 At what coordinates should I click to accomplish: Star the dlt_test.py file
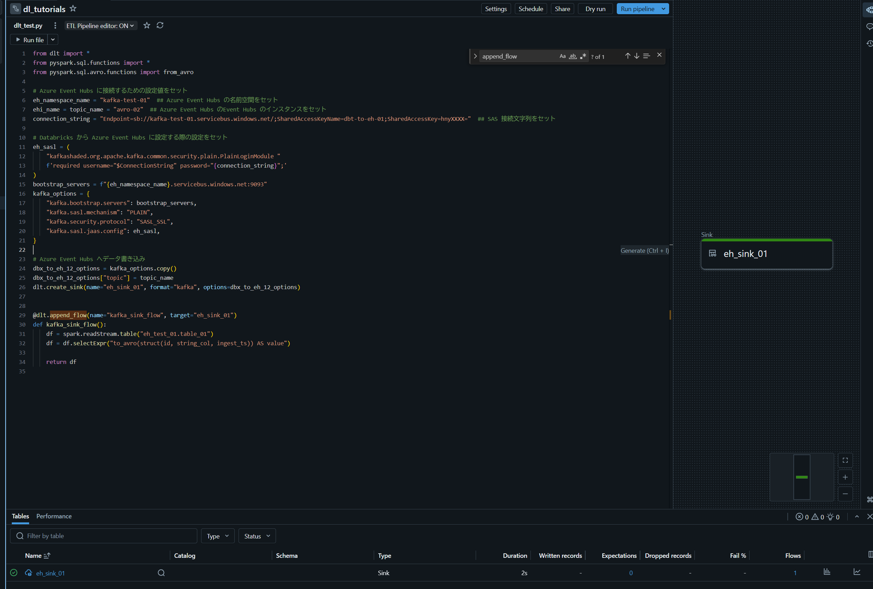coord(147,26)
